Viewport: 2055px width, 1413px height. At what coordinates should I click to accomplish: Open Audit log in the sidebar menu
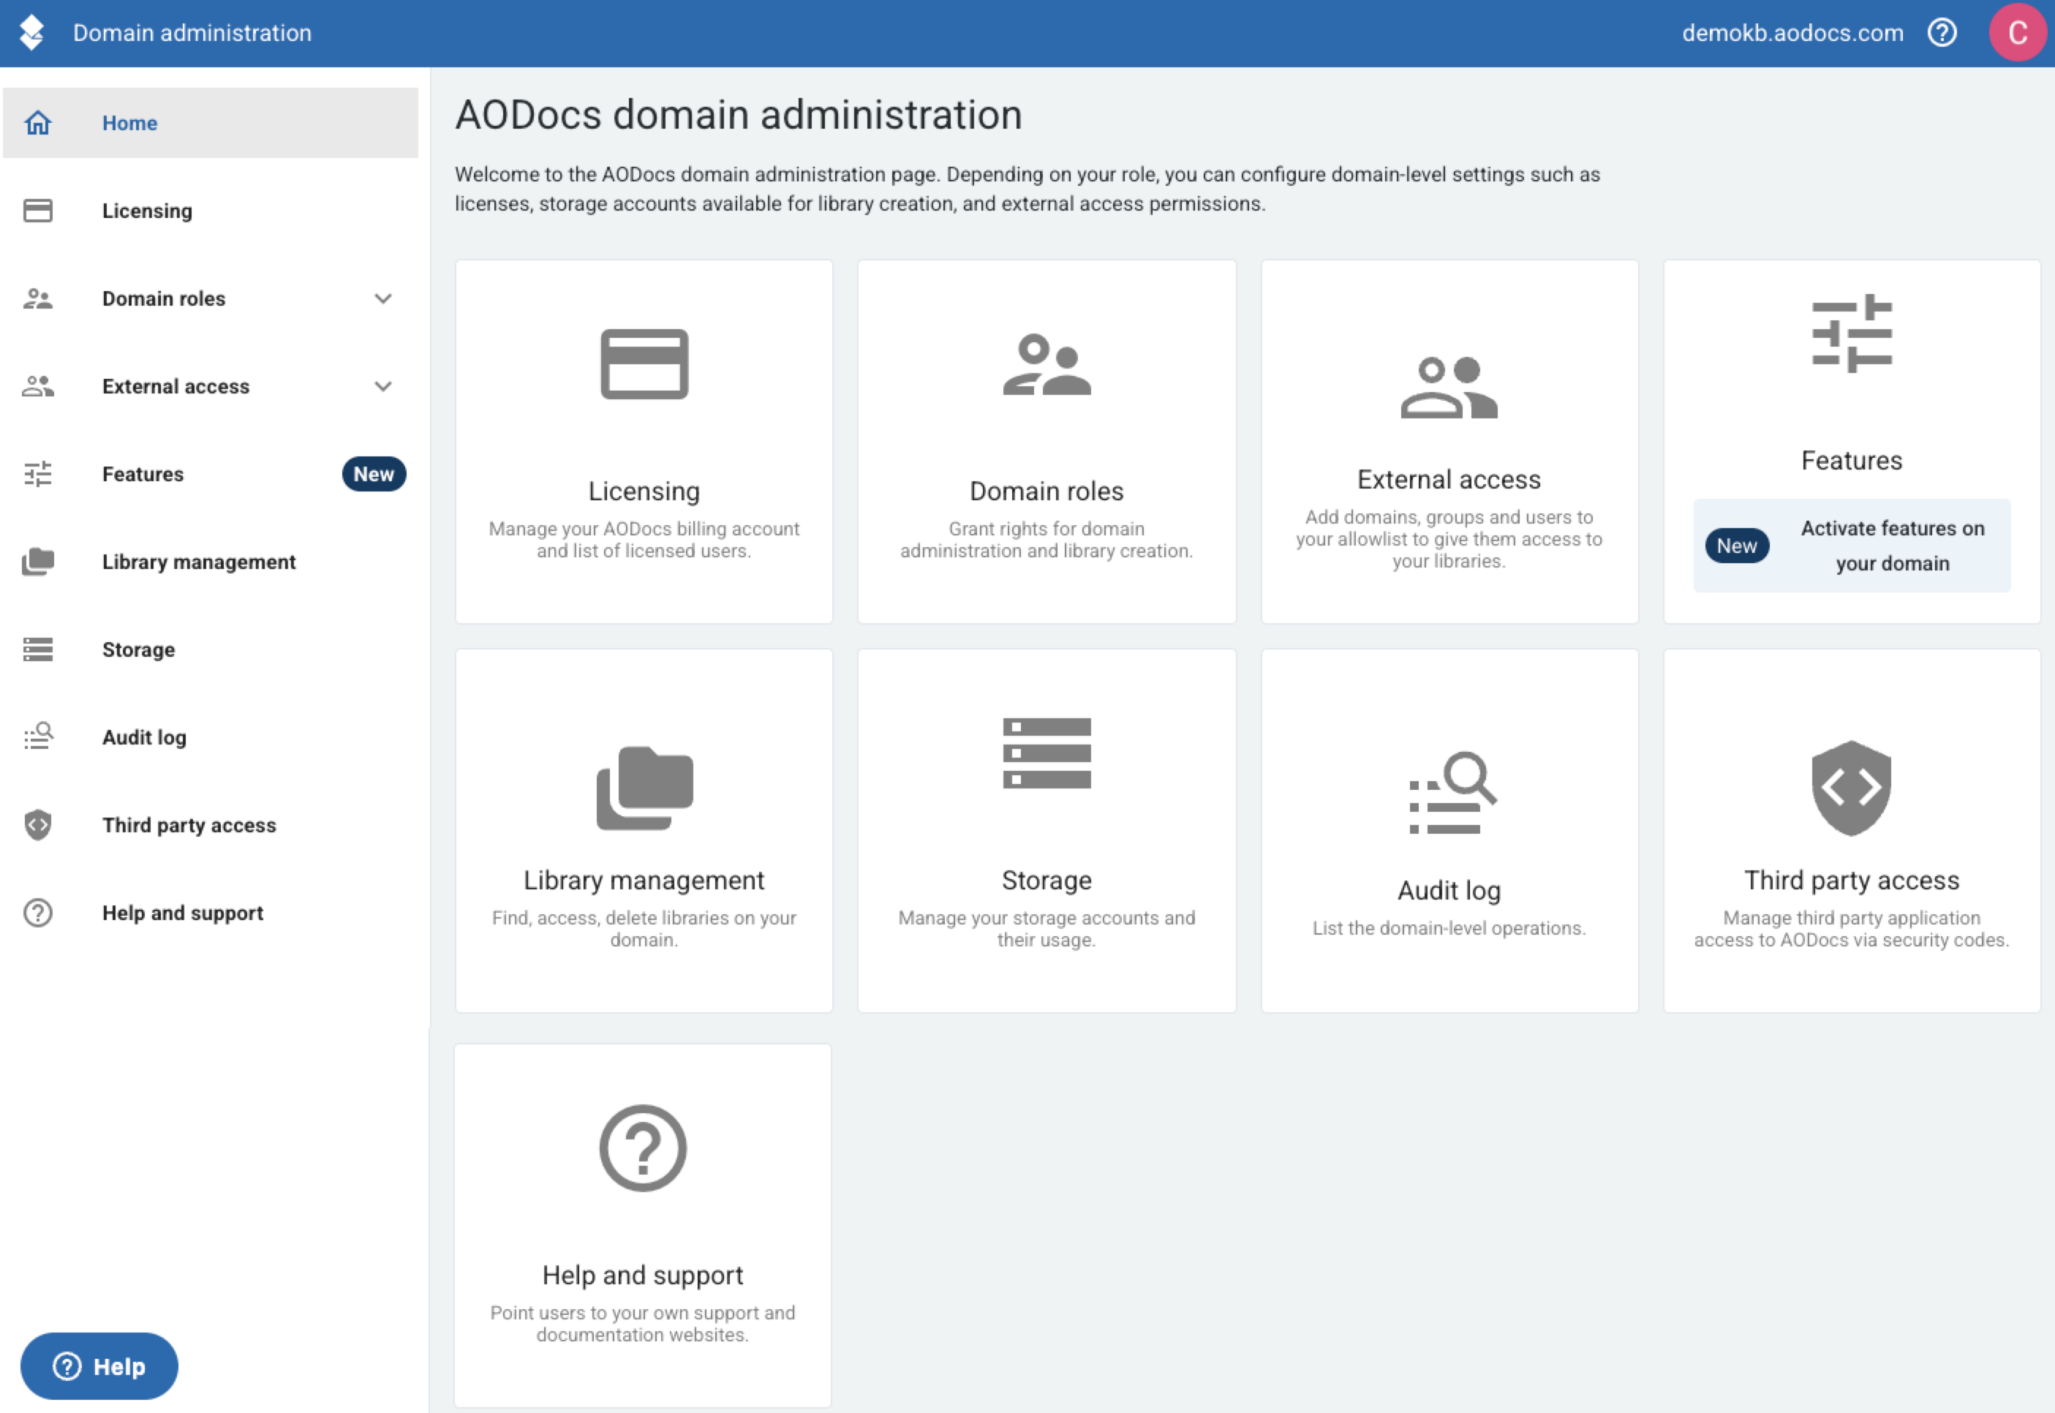click(211, 736)
